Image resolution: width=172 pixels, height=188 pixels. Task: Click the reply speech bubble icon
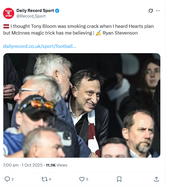(x=8, y=179)
